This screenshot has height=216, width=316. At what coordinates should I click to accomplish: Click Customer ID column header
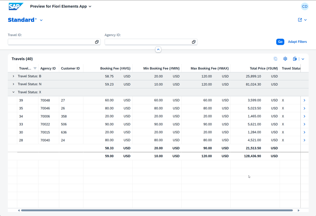tap(70, 68)
